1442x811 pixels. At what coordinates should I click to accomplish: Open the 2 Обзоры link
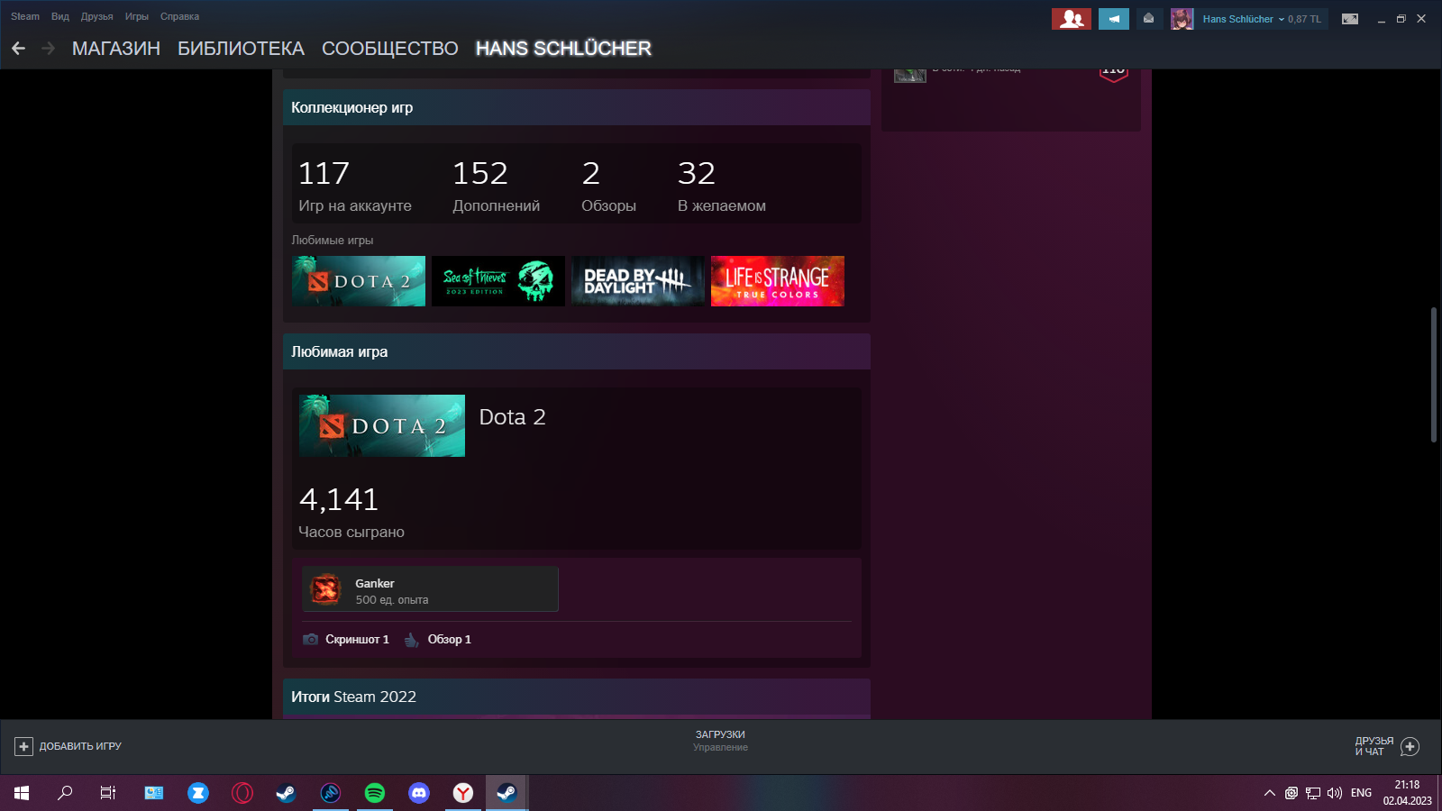coord(609,186)
